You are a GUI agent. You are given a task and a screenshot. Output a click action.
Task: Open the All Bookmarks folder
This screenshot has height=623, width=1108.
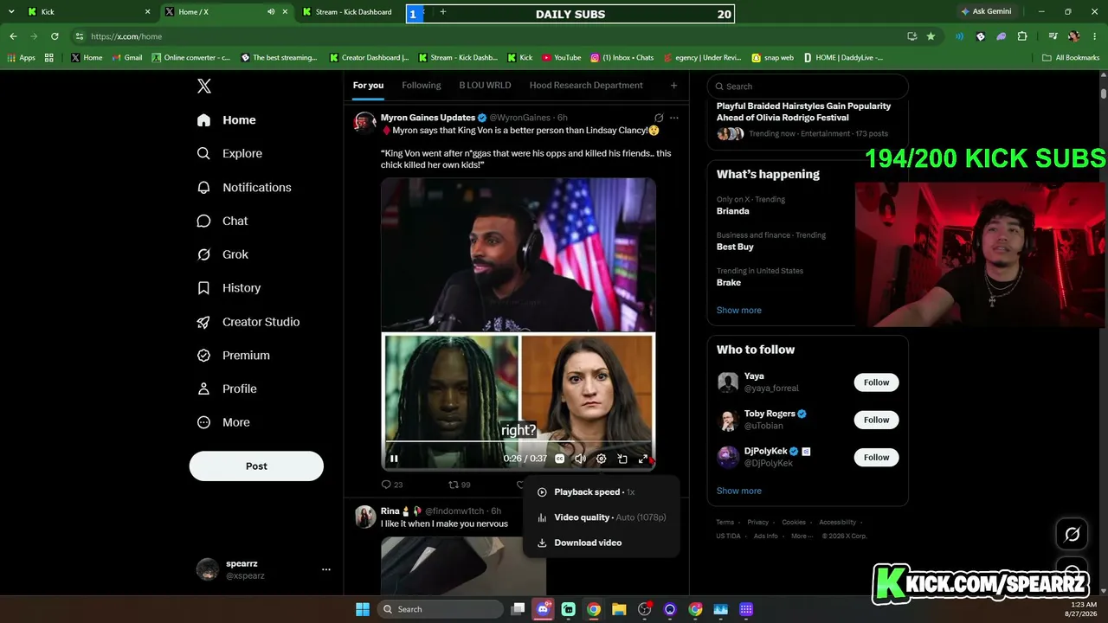1071,58
